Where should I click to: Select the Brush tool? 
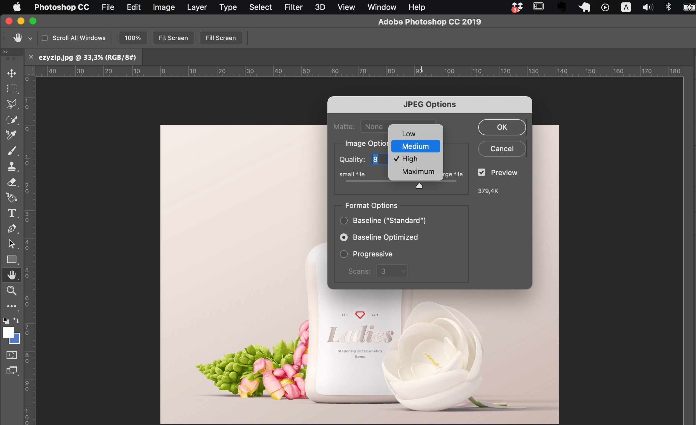pyautogui.click(x=12, y=151)
